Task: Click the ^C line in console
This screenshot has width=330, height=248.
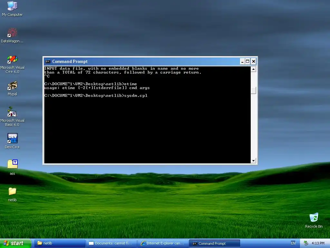Action: coord(47,76)
